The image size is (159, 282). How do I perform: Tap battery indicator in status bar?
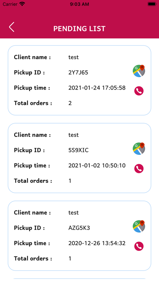(x=152, y=4)
